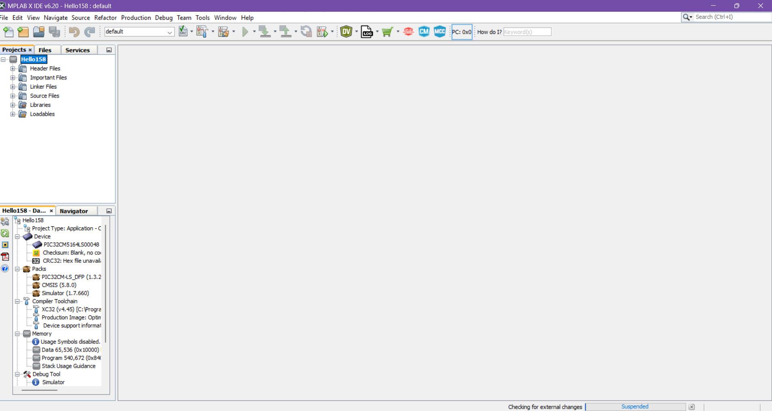The width and height of the screenshot is (772, 411).
Task: Click the dashboard Refresh green arrows icon
Action: click(x=5, y=233)
